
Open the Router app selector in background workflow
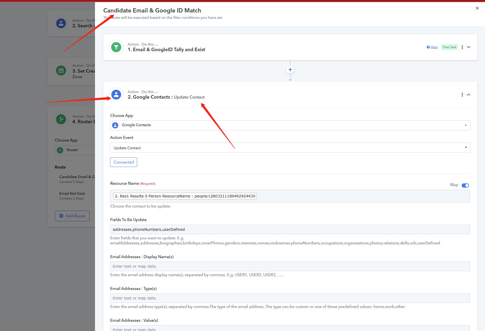[75, 150]
